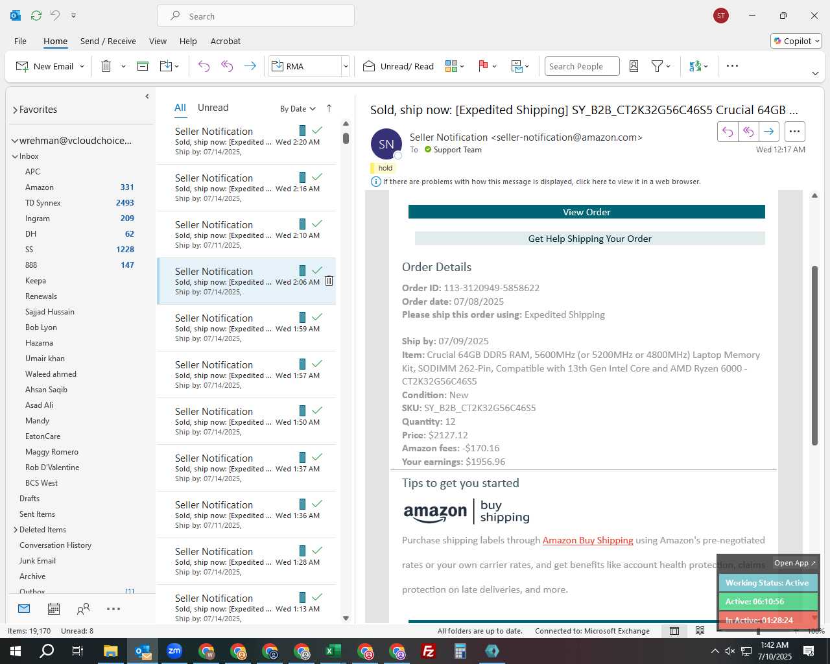Open the ribbon's More commands ellipsis

pyautogui.click(x=732, y=66)
